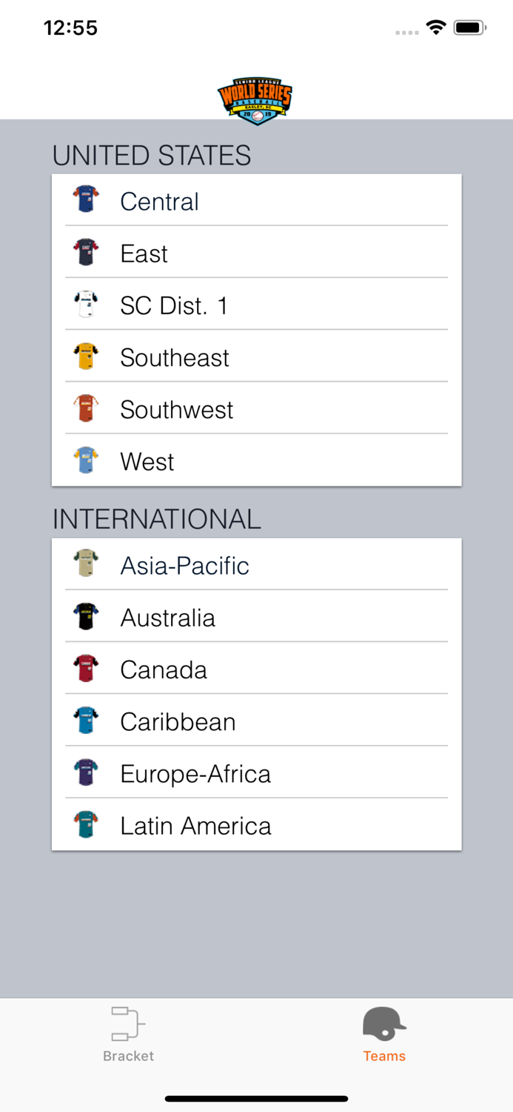Tap the red Canada jersey icon

click(86, 669)
